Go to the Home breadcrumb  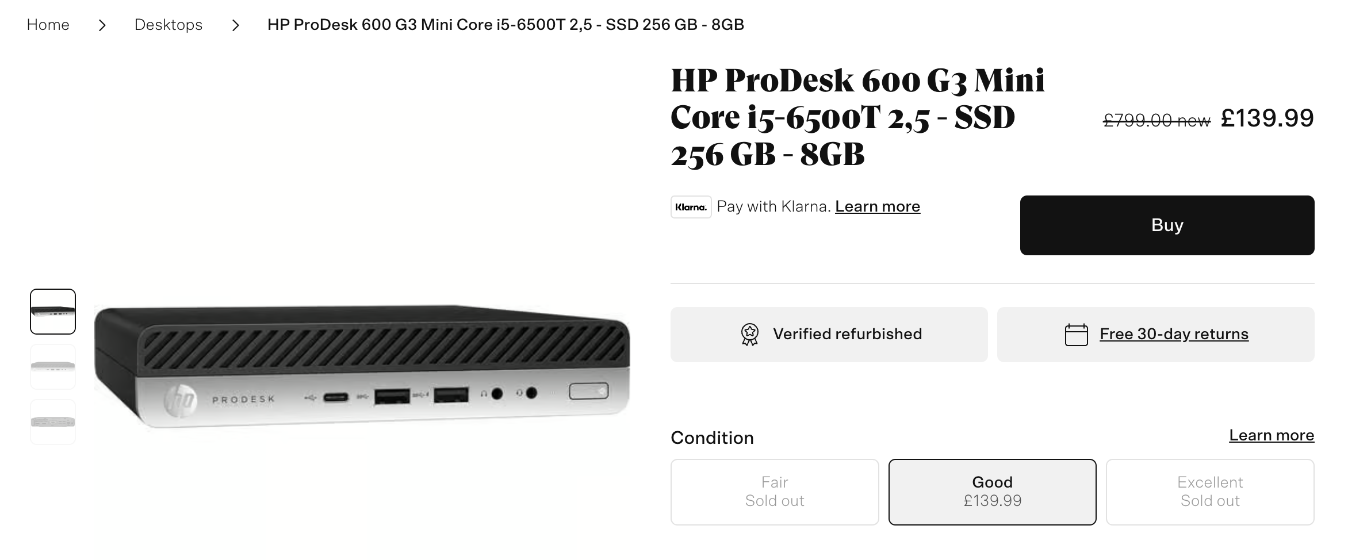point(48,25)
